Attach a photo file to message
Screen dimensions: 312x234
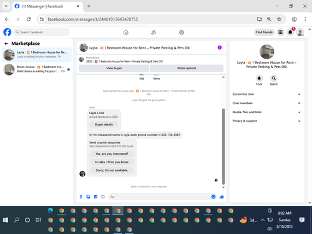coord(88,197)
